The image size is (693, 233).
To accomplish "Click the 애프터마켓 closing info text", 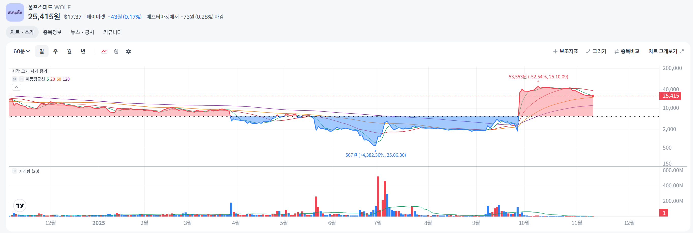I will tap(185, 17).
